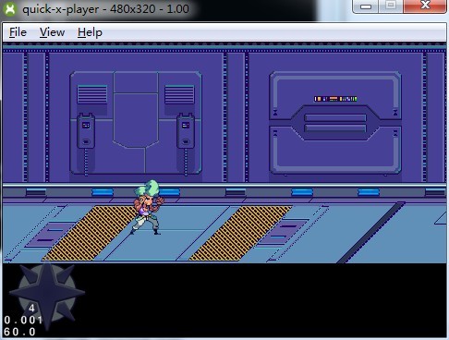
Task: Open the Help menu
Action: 90,32
